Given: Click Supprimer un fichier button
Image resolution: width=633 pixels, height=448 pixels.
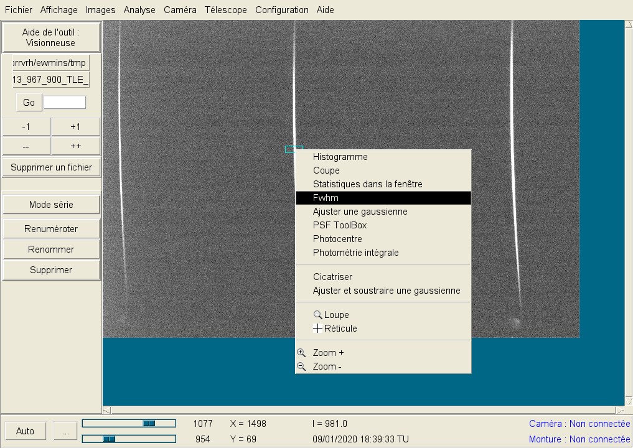Looking at the screenshot, I should tap(51, 167).
